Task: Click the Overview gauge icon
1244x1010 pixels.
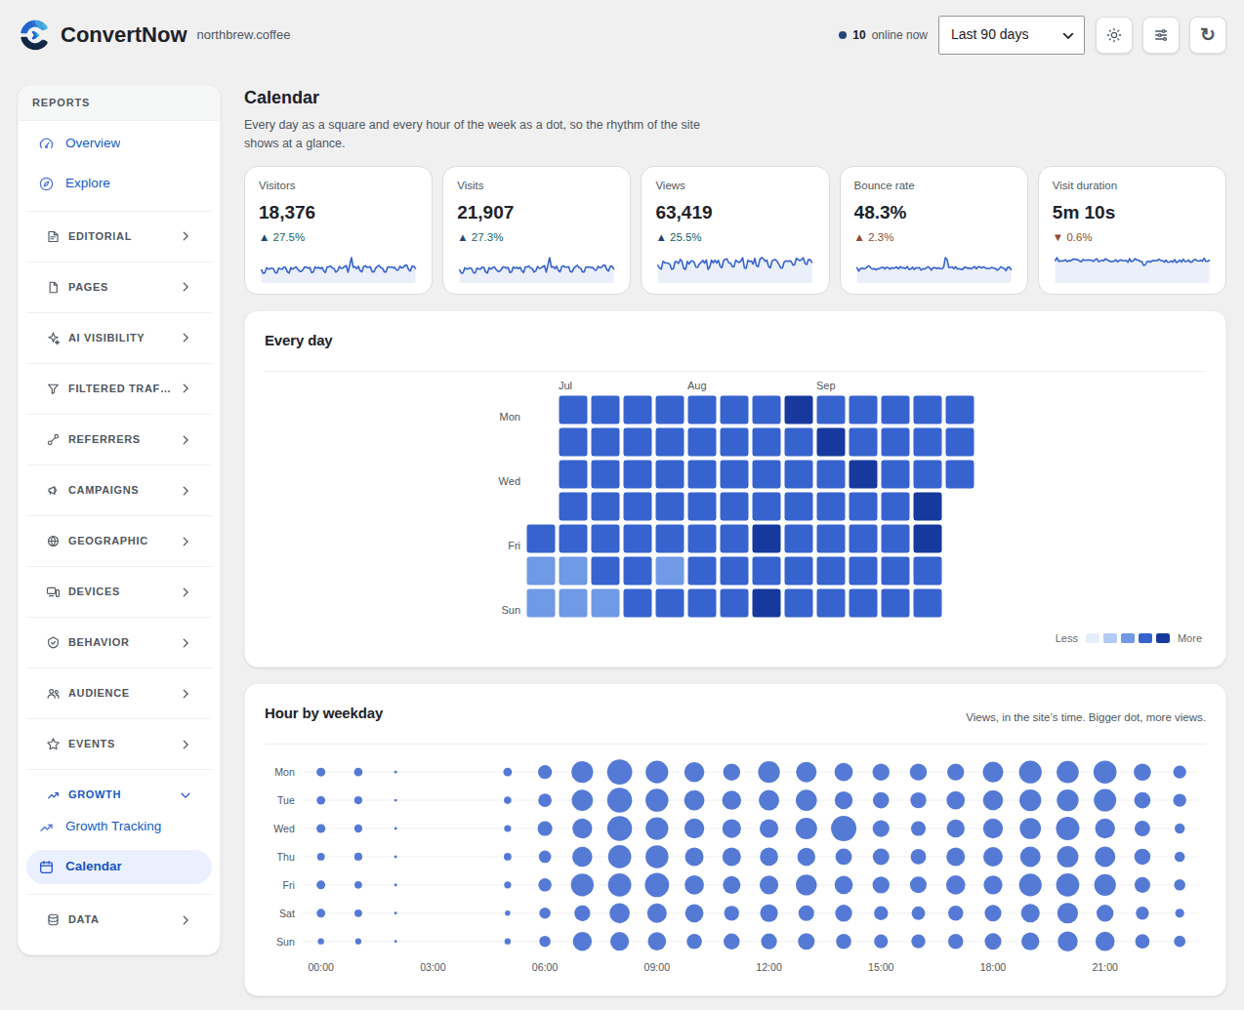Action: click(x=46, y=143)
